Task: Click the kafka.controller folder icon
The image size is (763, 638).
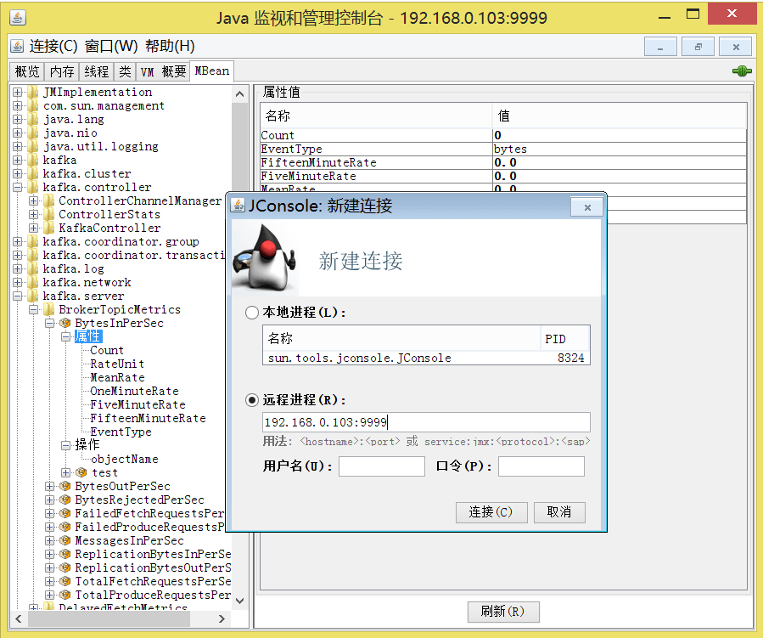Action: click(x=32, y=187)
